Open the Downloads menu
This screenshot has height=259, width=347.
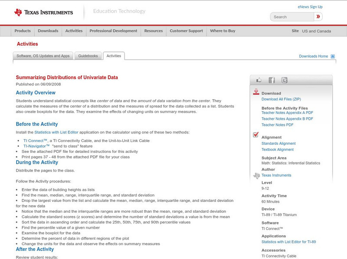click(x=48, y=31)
